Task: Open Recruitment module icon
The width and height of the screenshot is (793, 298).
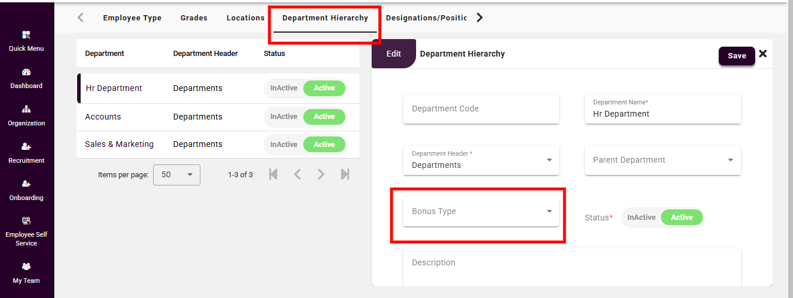Action: [26, 147]
